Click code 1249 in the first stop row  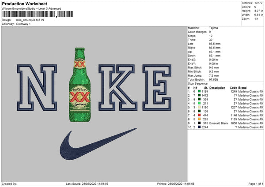[234, 91]
